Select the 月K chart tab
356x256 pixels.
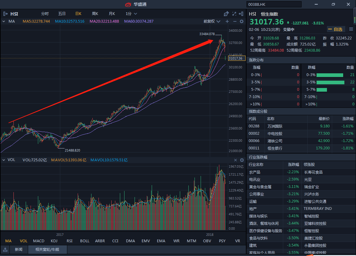pos(112,14)
